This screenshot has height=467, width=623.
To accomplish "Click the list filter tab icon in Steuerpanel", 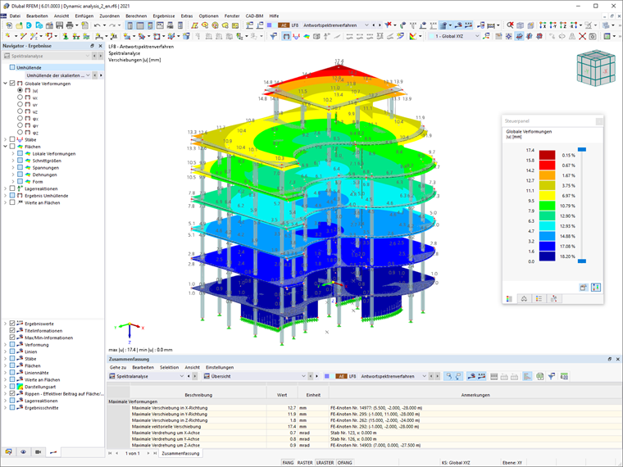I will pyautogui.click(x=539, y=298).
